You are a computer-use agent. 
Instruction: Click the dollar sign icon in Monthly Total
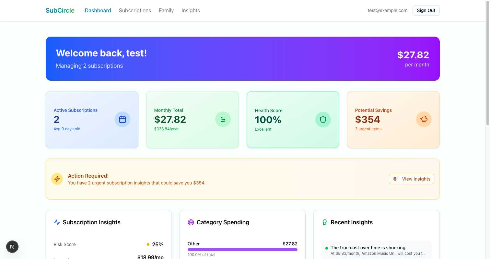pos(223,119)
